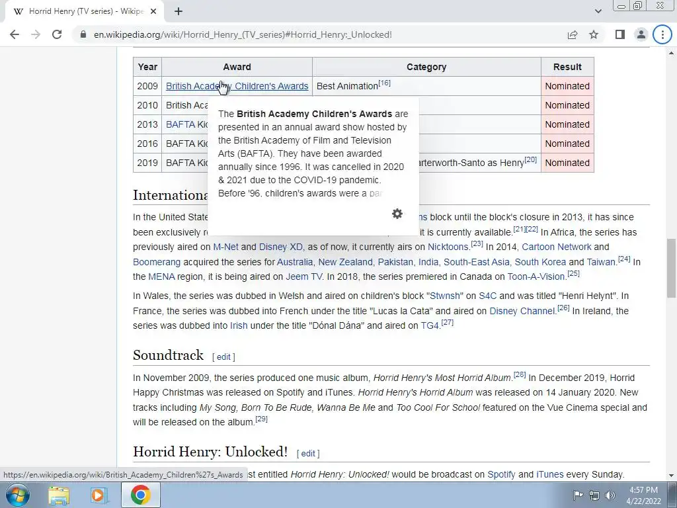Open the Disney Channel link
The height and width of the screenshot is (508, 677).
(522, 311)
